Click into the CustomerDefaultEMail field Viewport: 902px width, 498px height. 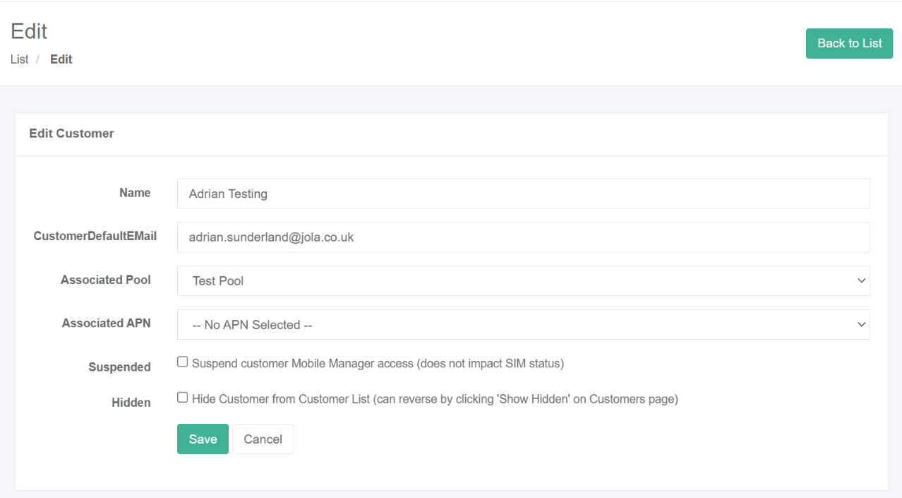(x=523, y=237)
